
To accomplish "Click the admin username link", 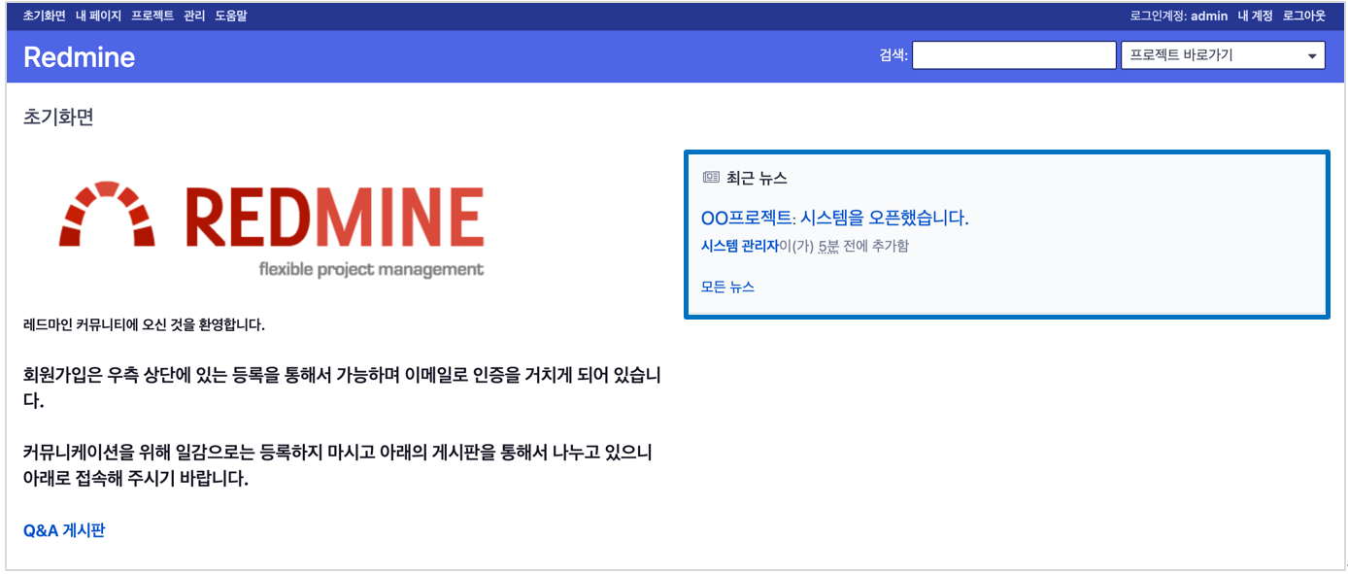I will point(1209,16).
